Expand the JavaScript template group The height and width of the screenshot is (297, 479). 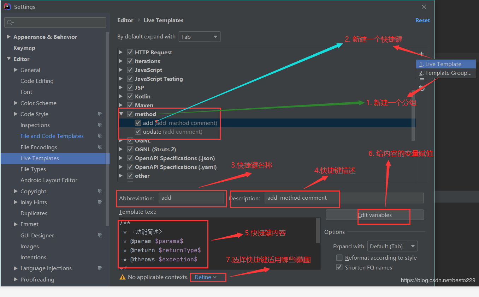pyautogui.click(x=121, y=70)
